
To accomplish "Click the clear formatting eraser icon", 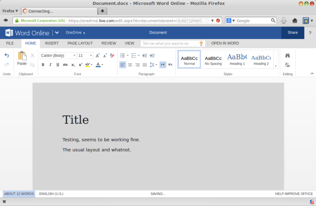I will tap(112, 55).
